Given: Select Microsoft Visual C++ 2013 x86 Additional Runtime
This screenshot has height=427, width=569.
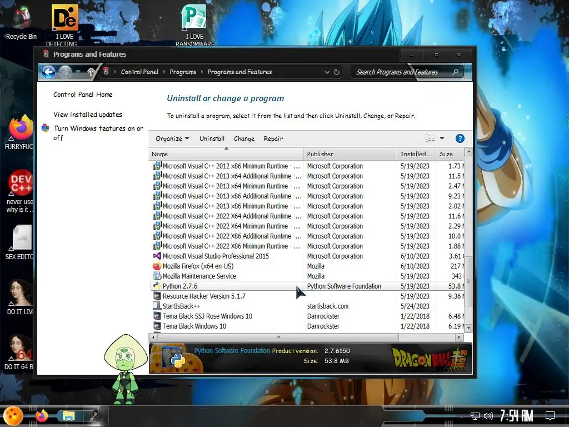Looking at the screenshot, I should tap(307, 196).
